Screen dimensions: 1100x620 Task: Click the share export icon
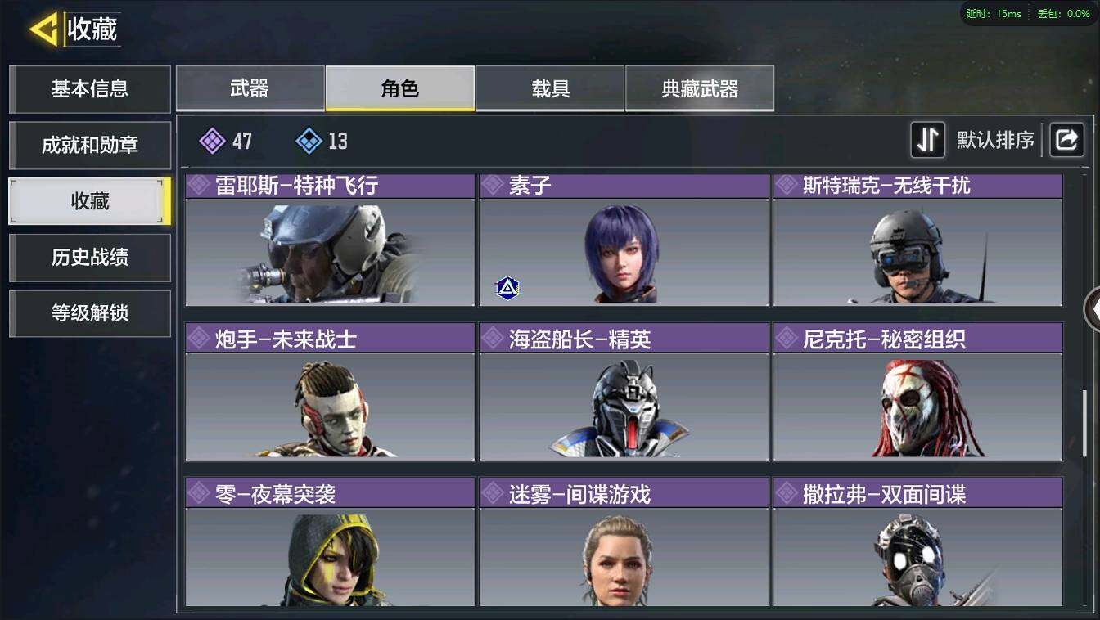[1066, 140]
